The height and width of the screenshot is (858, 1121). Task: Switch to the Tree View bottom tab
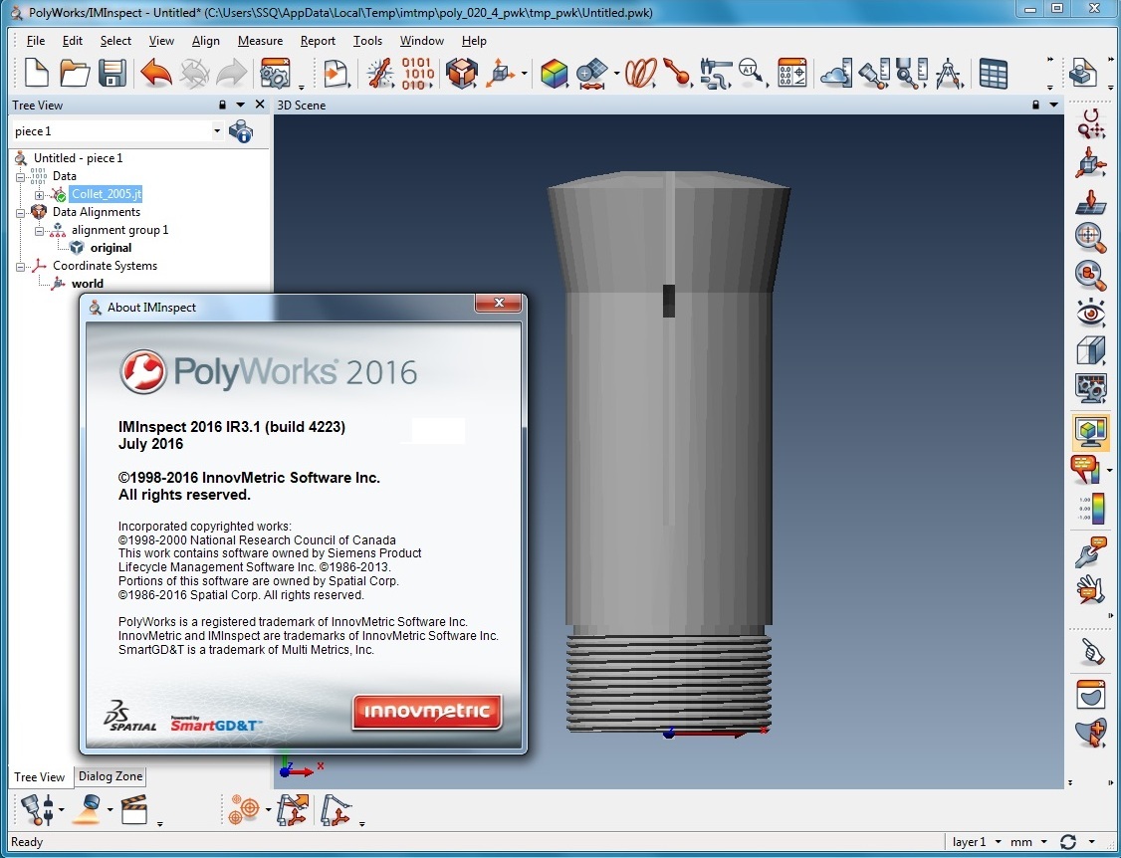39,777
